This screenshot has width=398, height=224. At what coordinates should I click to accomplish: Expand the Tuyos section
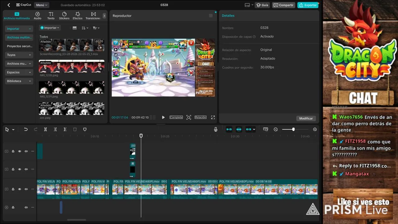coord(19,55)
